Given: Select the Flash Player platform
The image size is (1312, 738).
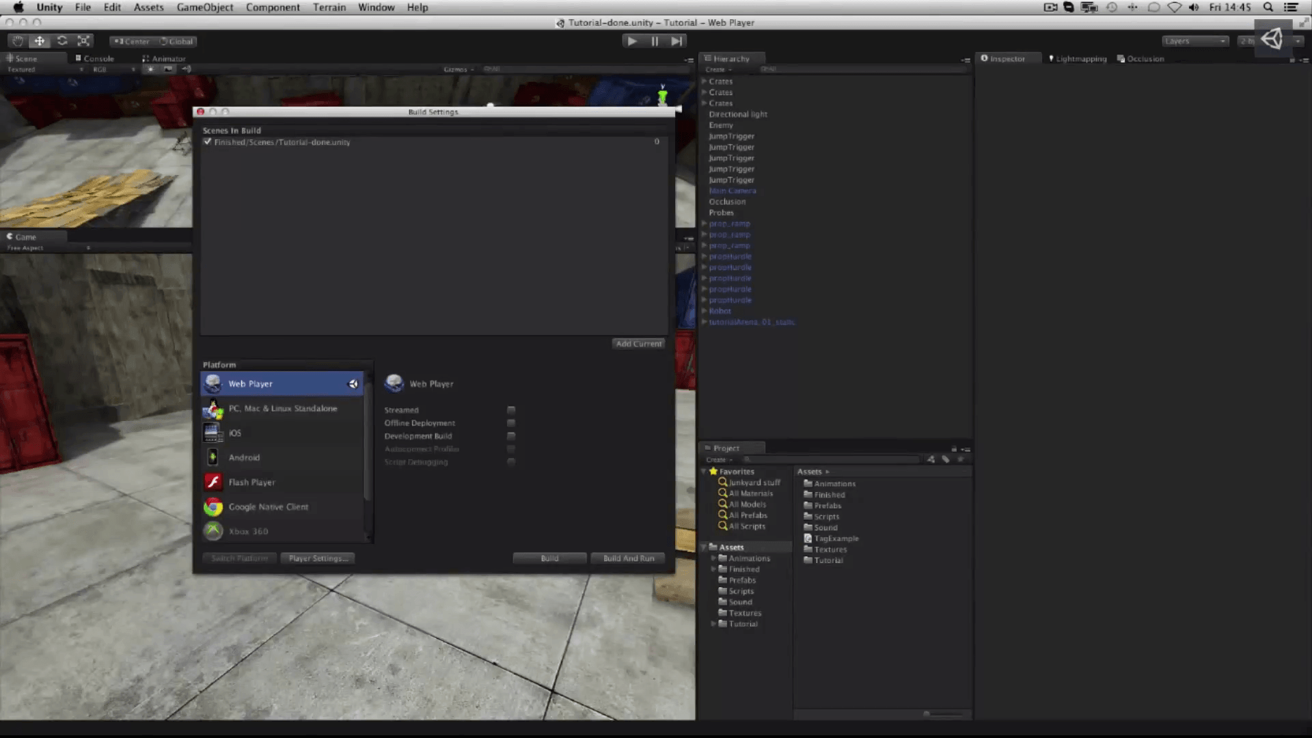Looking at the screenshot, I should pos(282,482).
